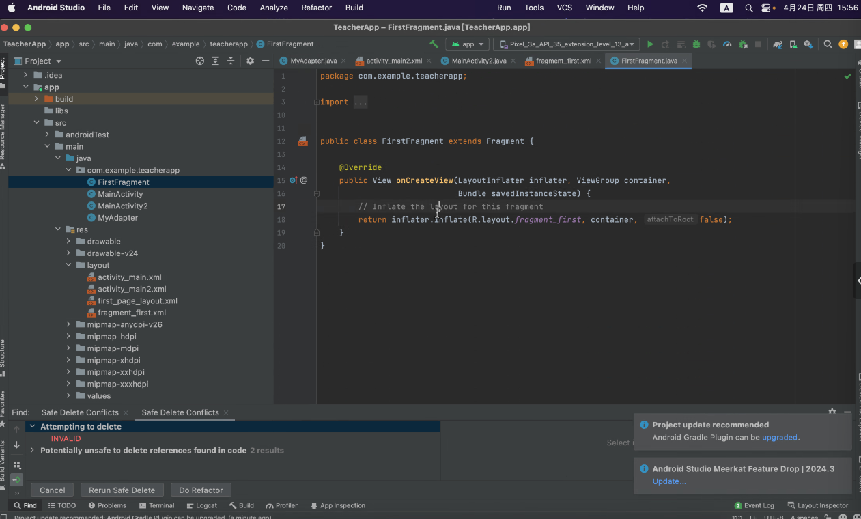Click the Cancel button
This screenshot has width=861, height=519.
[53, 490]
